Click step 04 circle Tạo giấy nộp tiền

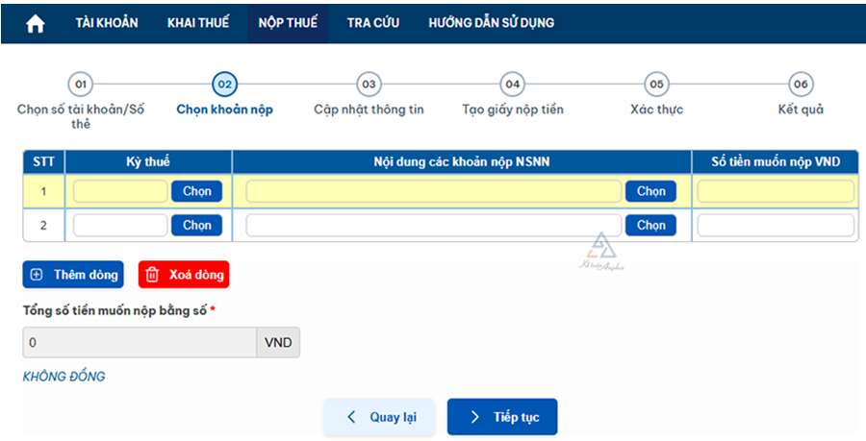(513, 85)
